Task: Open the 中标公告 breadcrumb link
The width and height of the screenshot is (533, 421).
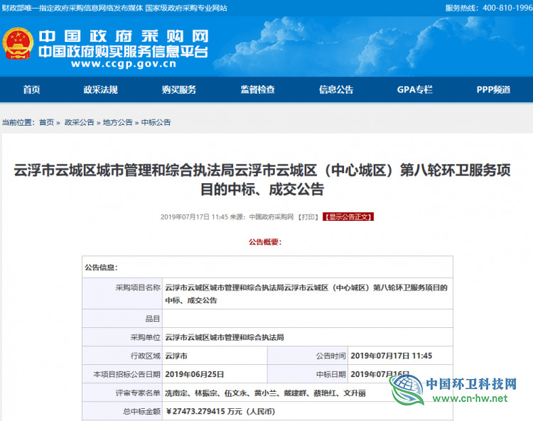Action: [156, 122]
